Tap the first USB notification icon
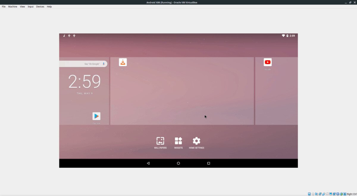 (x=69, y=36)
